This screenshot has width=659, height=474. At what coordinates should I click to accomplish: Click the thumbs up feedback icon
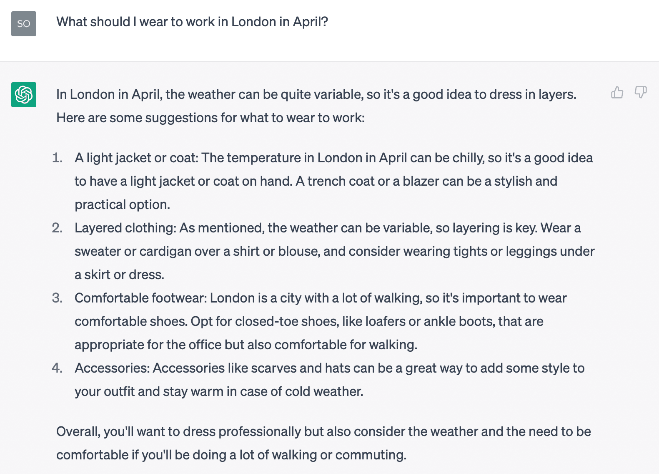pos(617,92)
